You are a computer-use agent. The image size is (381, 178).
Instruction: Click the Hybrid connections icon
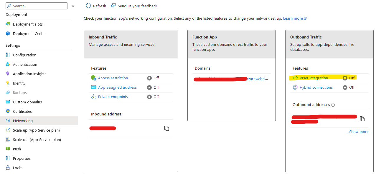click(295, 87)
